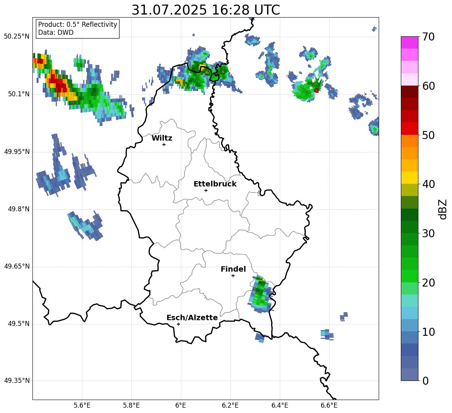The width and height of the screenshot is (452, 413).
Task: Click the Findel location cross marker
Action: coord(233,275)
